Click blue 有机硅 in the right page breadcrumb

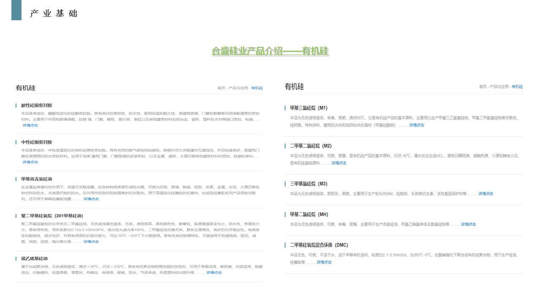[x=517, y=87]
